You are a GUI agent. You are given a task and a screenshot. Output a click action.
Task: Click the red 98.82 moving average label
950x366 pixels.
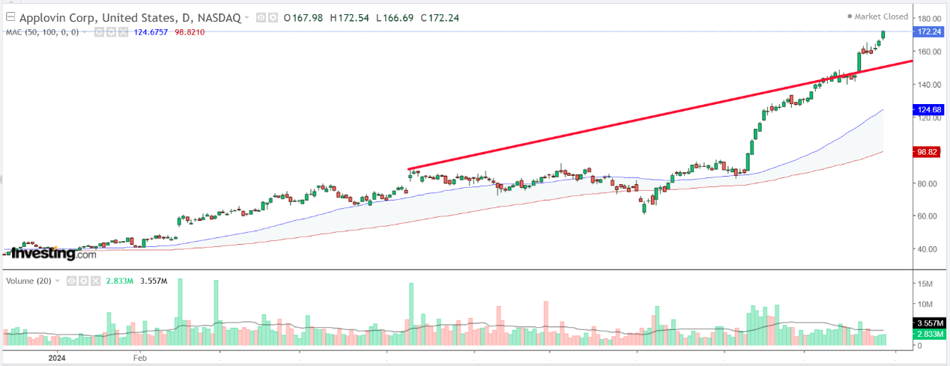click(x=929, y=151)
